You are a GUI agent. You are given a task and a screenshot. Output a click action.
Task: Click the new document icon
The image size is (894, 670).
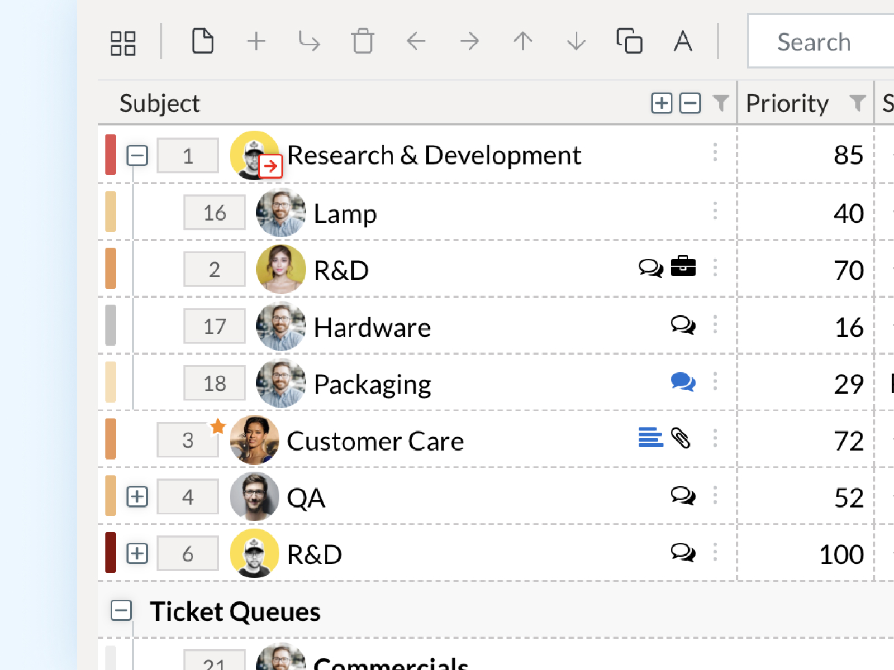[x=202, y=41]
